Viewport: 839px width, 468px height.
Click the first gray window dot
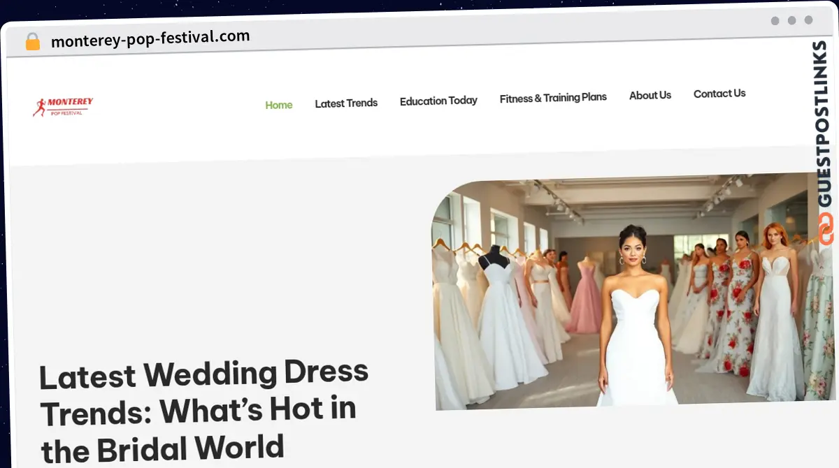(x=775, y=21)
